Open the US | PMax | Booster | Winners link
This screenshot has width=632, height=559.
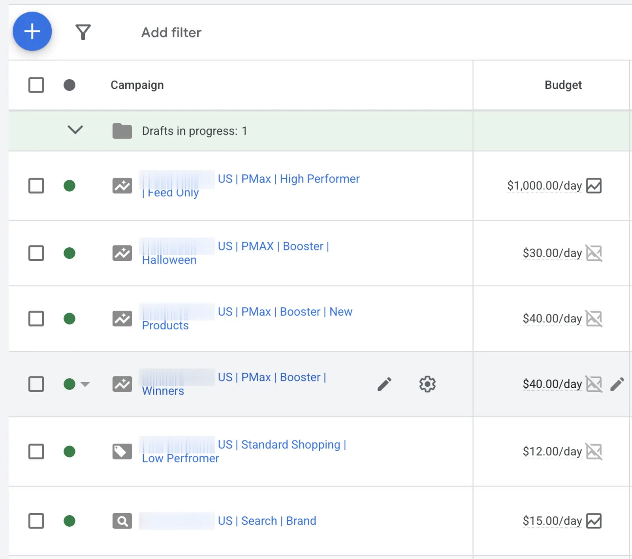click(x=234, y=384)
